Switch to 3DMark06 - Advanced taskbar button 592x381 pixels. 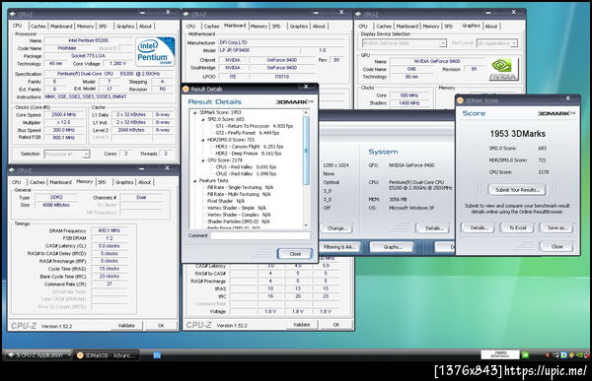click(x=107, y=355)
